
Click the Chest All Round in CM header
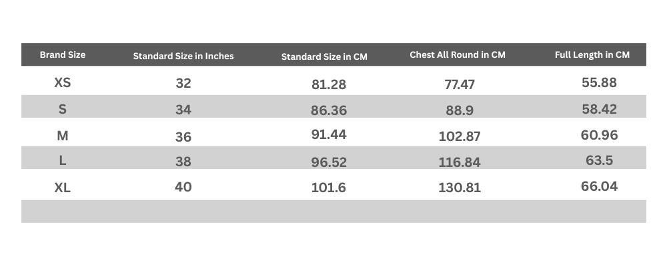[x=458, y=55]
